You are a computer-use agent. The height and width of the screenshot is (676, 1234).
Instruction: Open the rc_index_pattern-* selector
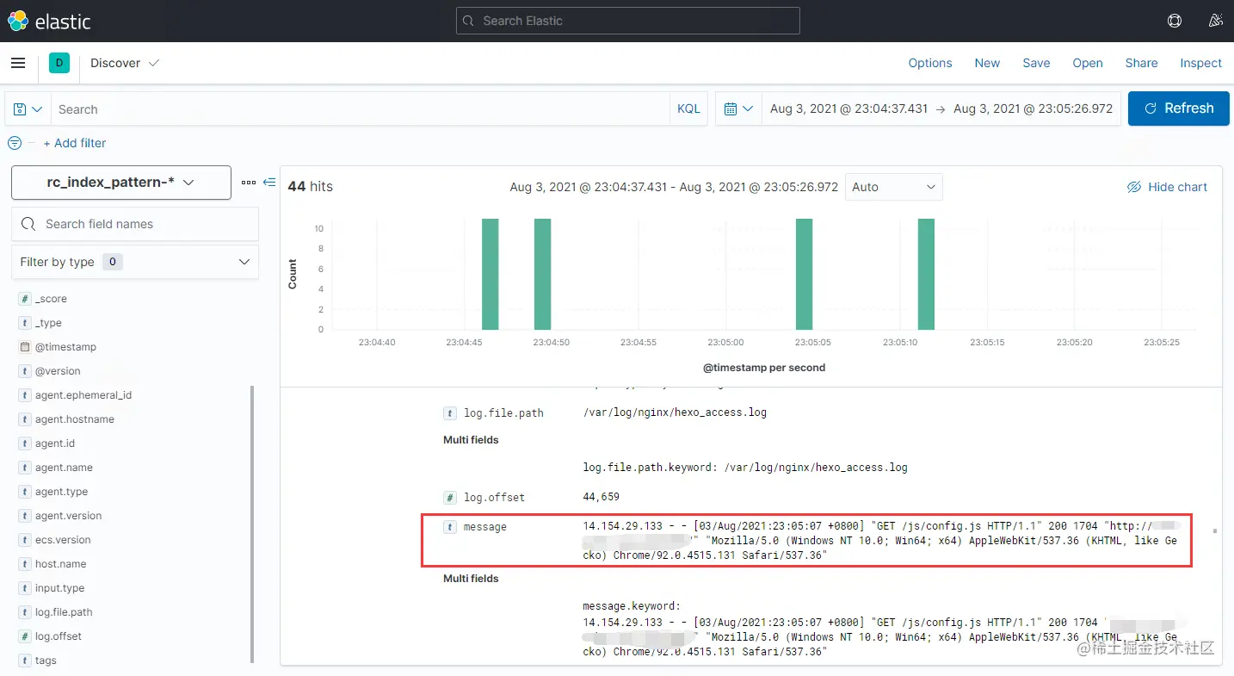121,183
